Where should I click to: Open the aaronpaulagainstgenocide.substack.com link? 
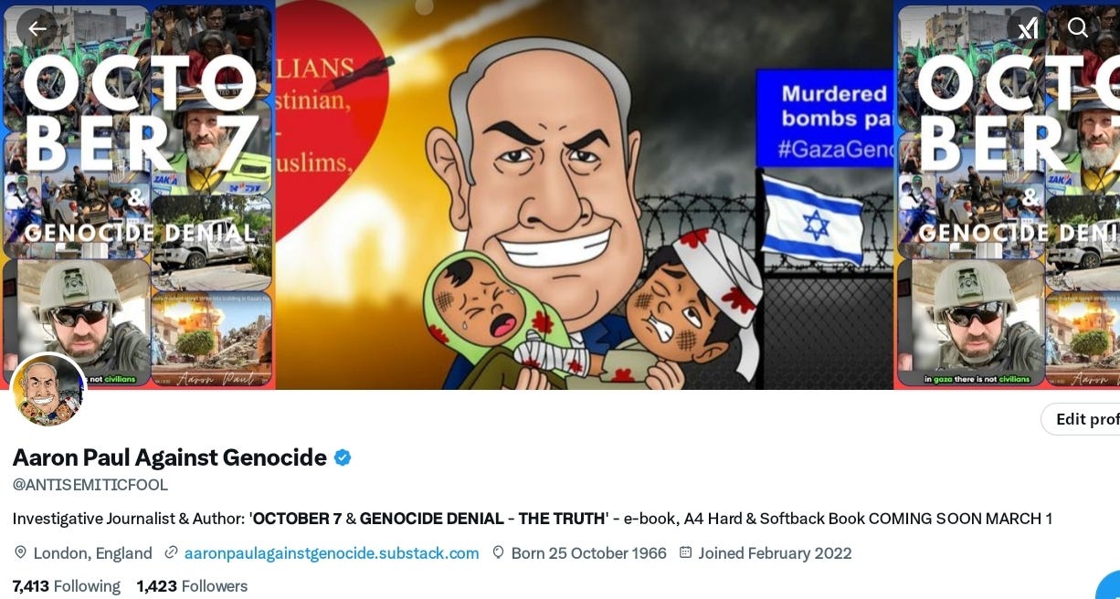point(332,553)
